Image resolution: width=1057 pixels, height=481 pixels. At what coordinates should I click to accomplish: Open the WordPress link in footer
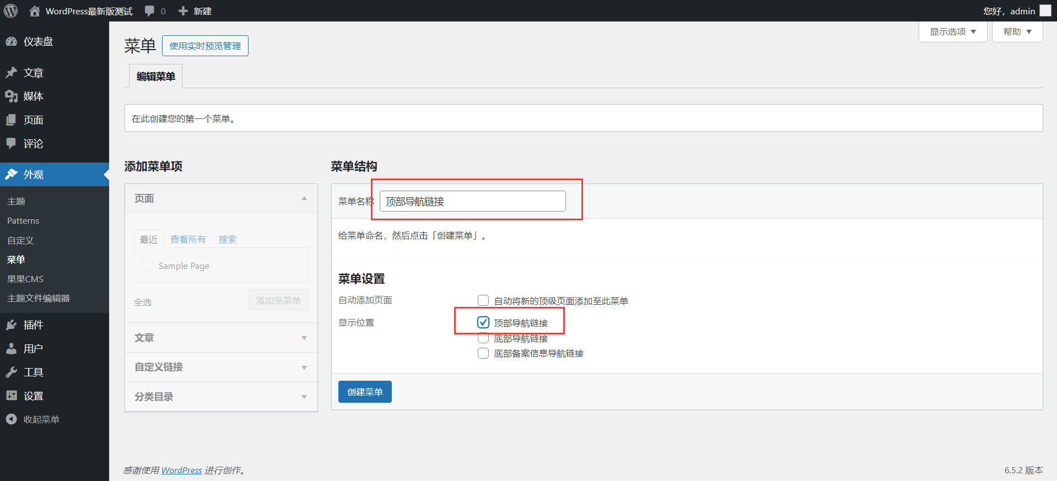[182, 470]
